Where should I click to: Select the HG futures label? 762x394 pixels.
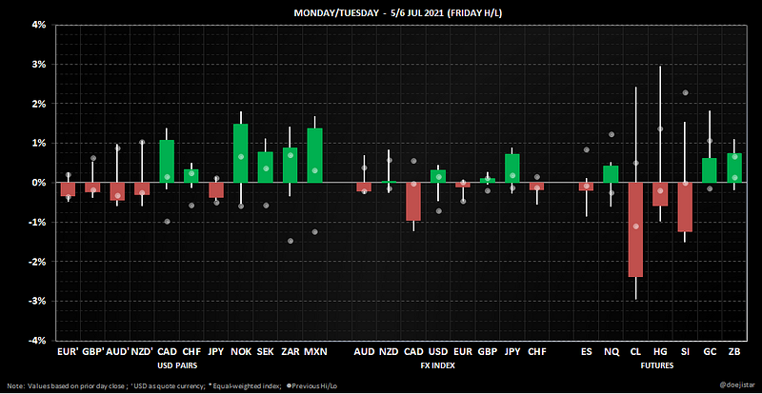coord(660,351)
